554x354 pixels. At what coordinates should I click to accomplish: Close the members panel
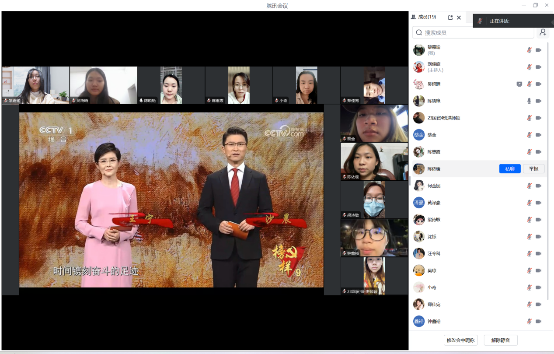pos(459,18)
